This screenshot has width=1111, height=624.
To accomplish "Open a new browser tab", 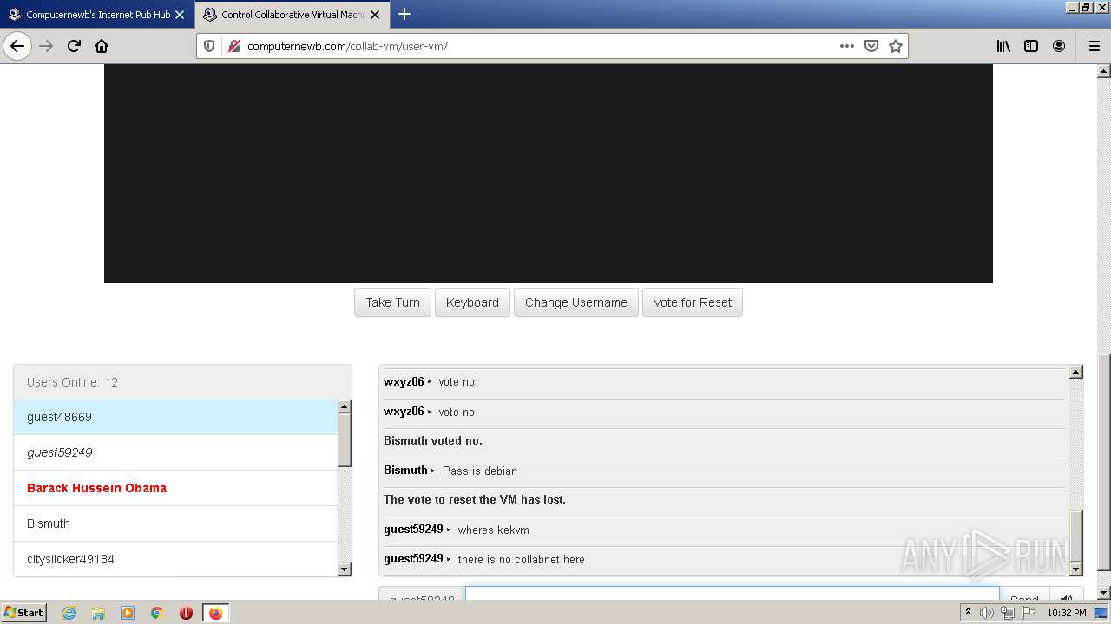I will point(404,14).
